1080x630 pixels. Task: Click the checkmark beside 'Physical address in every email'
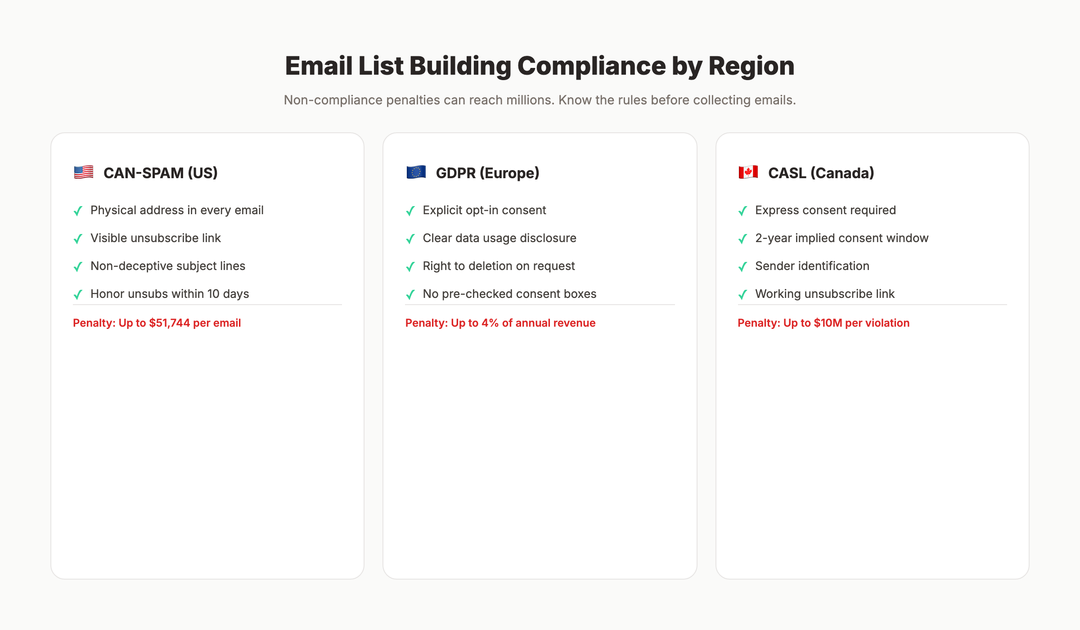pos(78,211)
